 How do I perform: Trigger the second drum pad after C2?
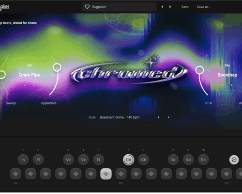click(151, 174)
